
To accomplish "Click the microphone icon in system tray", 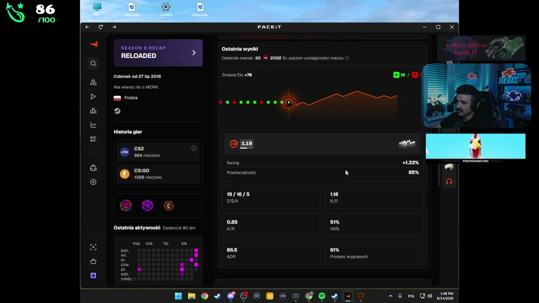I will click(400, 296).
